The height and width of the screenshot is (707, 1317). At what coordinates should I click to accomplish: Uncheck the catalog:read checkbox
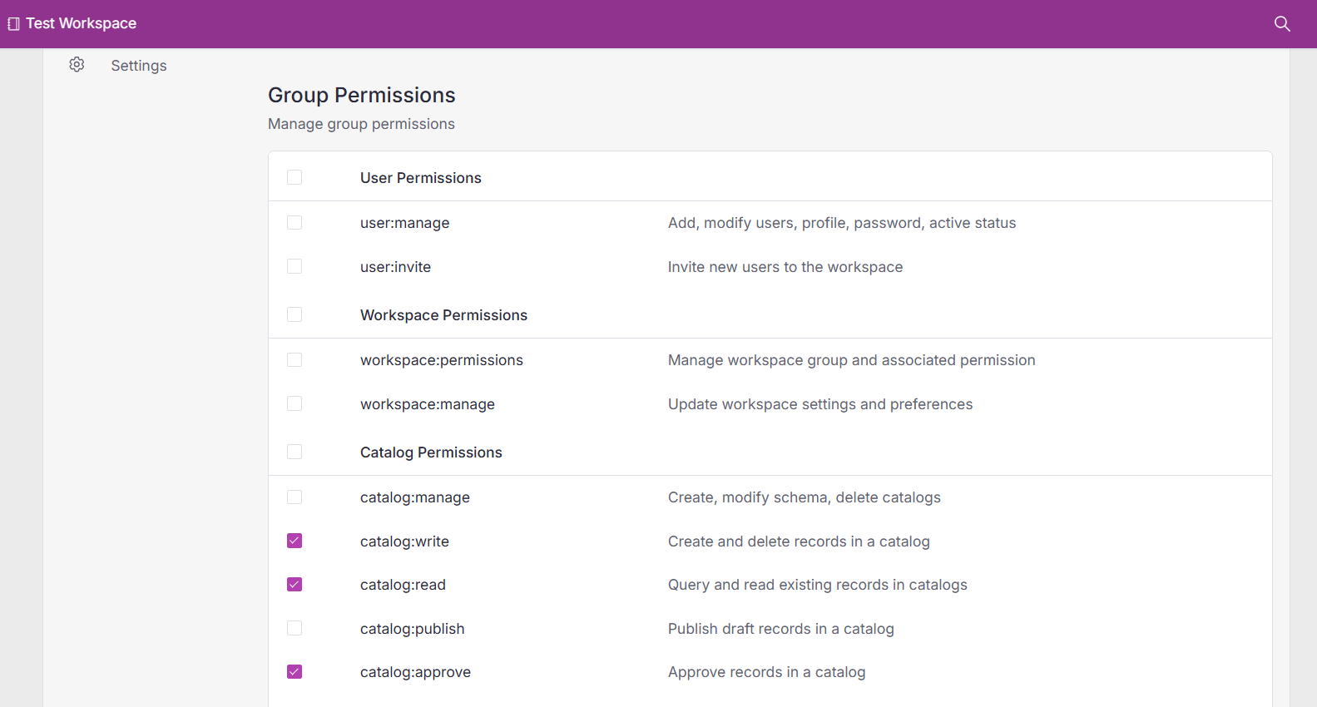click(295, 584)
